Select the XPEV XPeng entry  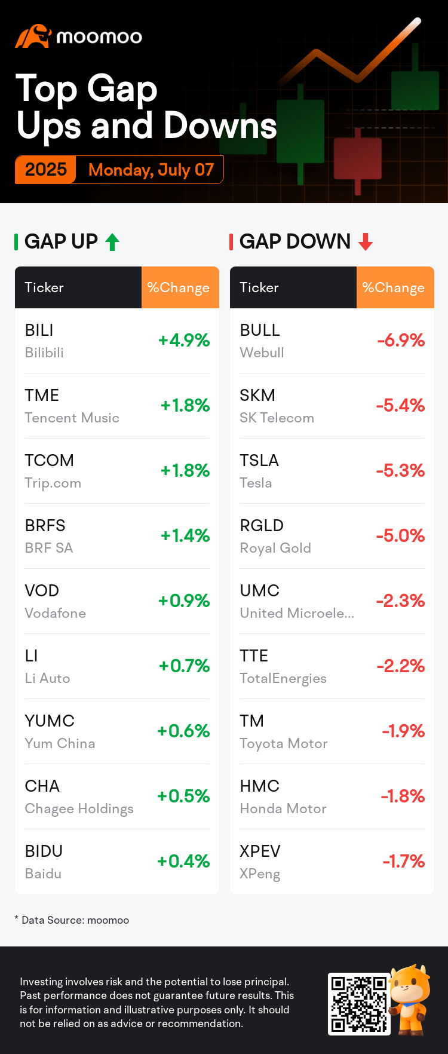[332, 862]
